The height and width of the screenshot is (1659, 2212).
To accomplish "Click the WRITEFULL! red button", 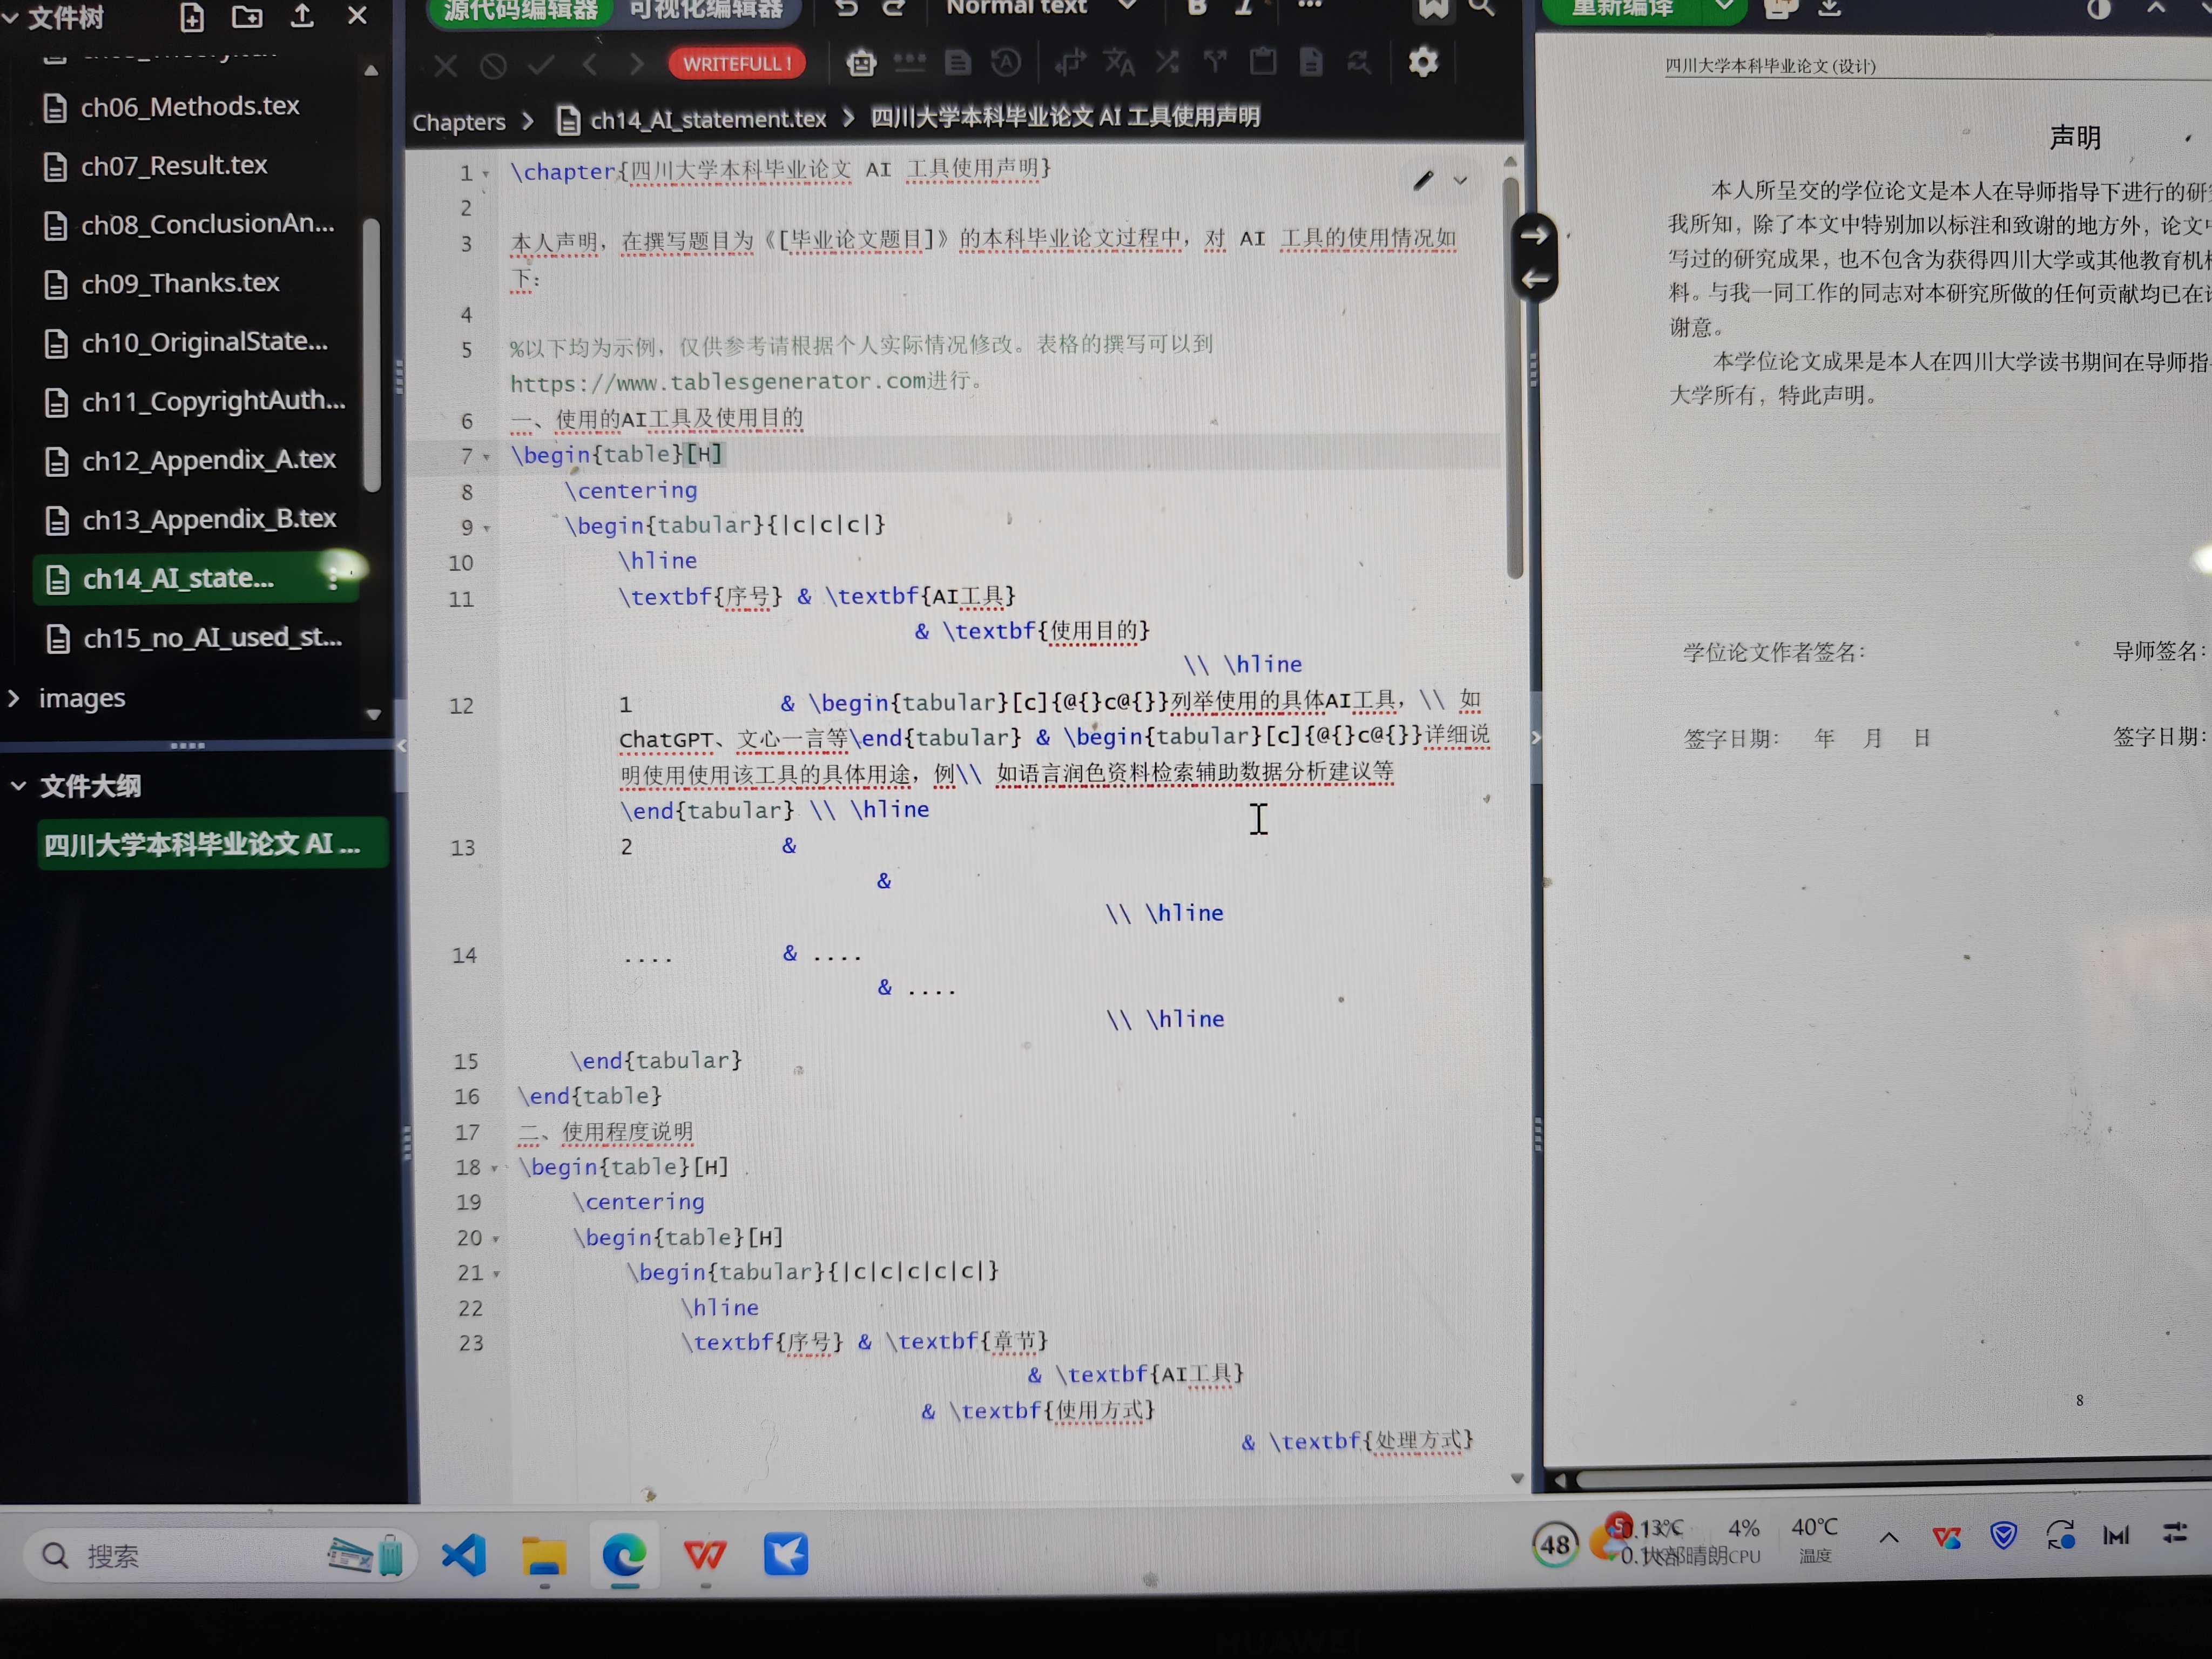I will (737, 64).
